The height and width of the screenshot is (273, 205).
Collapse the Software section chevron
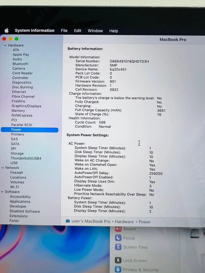[x=2, y=192]
